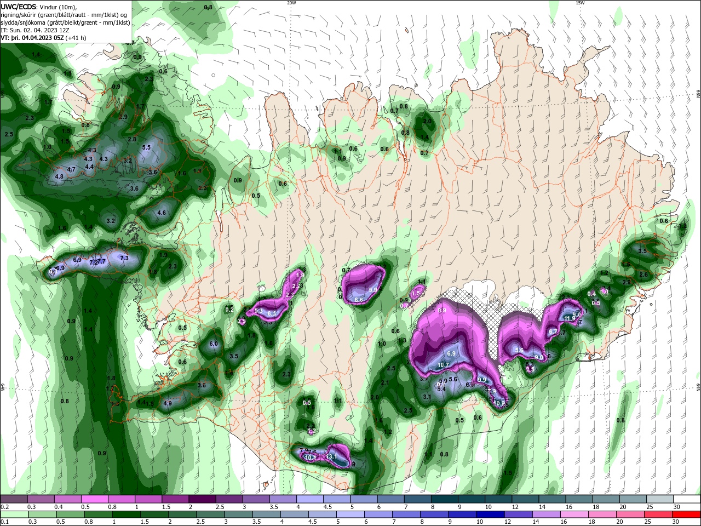The width and height of the screenshot is (701, 526).
Task: Click the light grey 25 swatch in the upper legend row
Action: 660,499
